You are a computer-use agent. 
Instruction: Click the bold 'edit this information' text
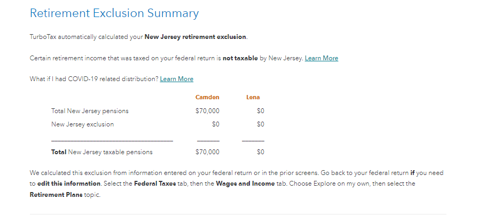click(x=69, y=184)
